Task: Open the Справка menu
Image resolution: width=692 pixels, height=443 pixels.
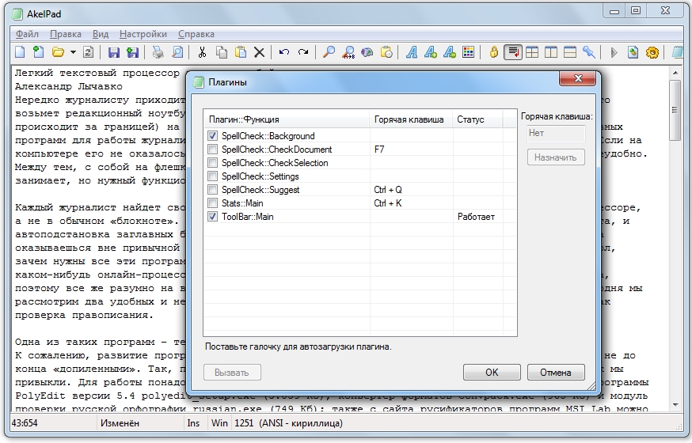Action: (196, 34)
